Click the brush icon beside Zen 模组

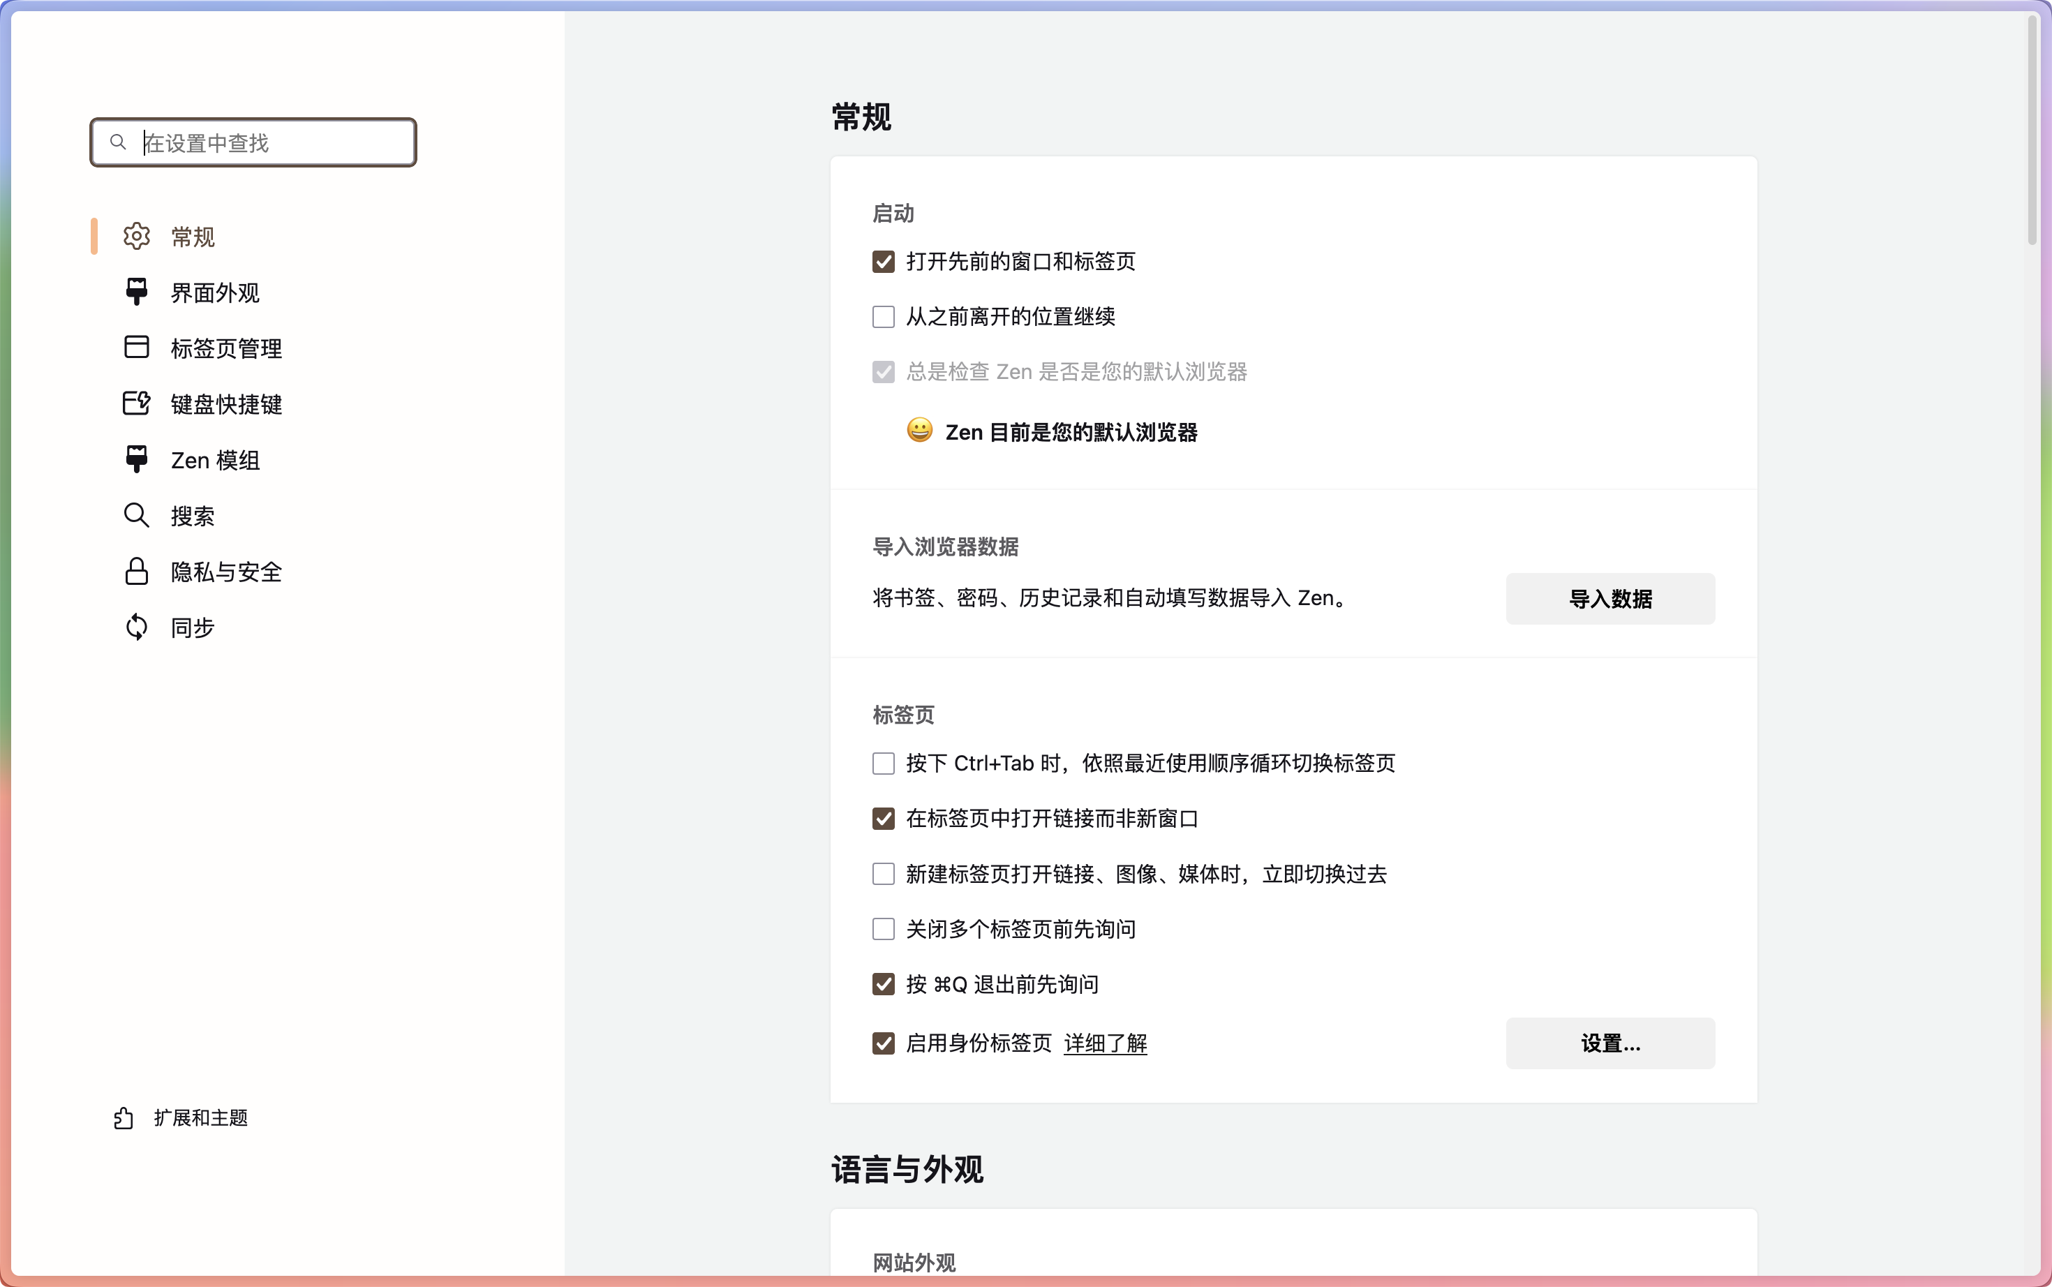[136, 460]
